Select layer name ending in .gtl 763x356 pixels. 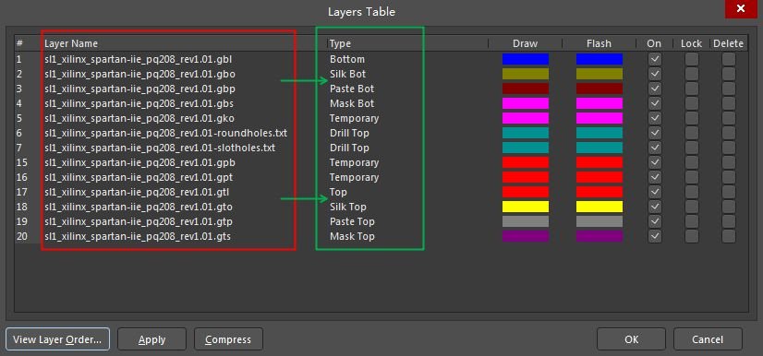137,192
